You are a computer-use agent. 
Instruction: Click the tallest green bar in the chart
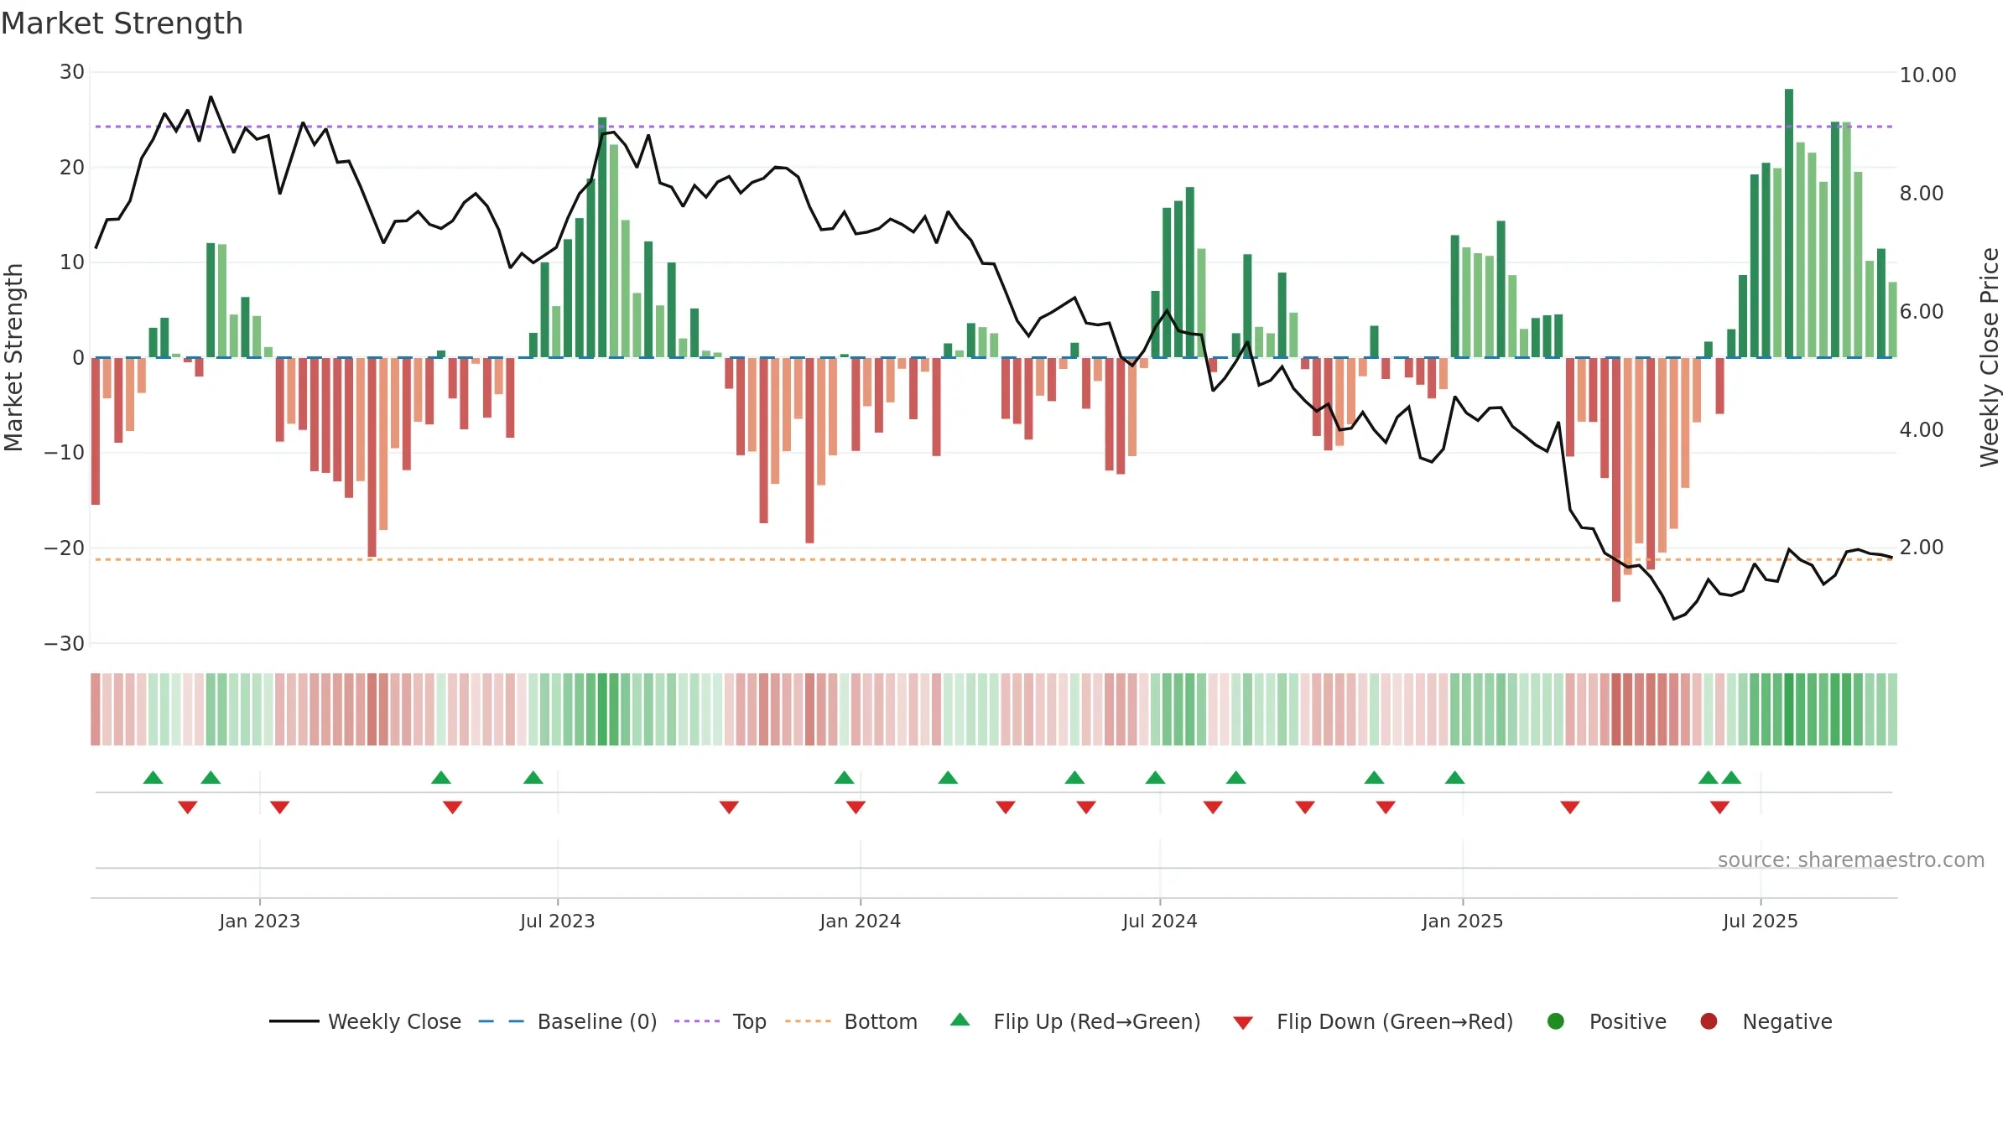[x=1789, y=223]
